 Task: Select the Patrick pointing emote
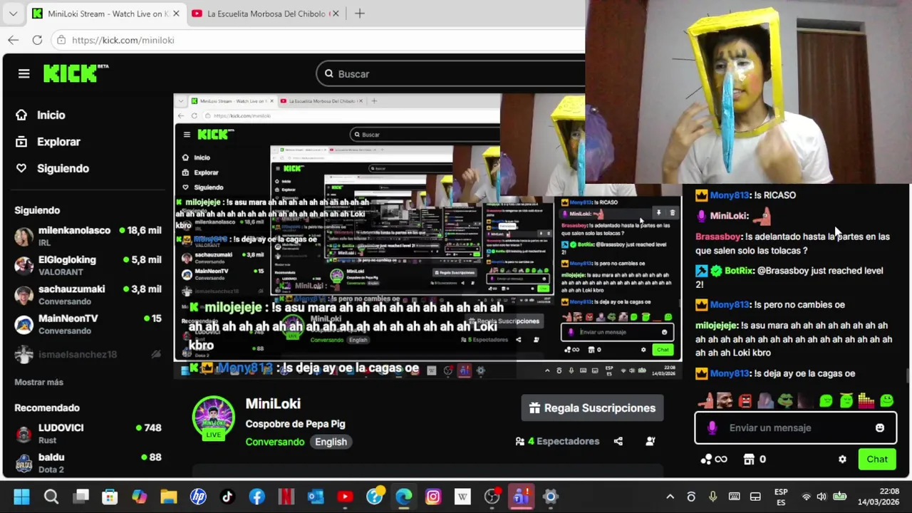tap(705, 400)
